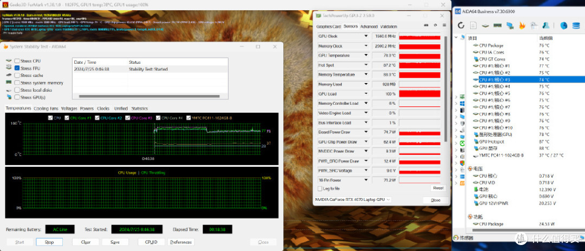The height and width of the screenshot is (251, 585).
Task: Switch to the Statistics tab
Action: tap(139, 108)
